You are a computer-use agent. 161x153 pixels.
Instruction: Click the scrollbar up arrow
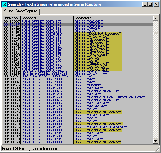click(x=156, y=18)
